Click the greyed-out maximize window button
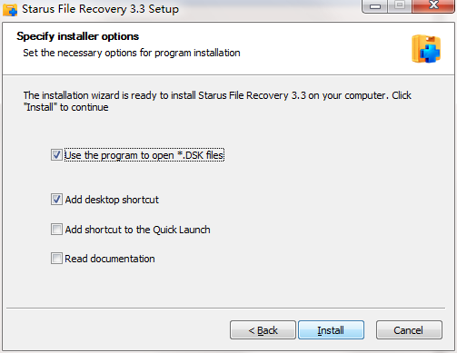This screenshot has height=353, width=457. [400, 6]
